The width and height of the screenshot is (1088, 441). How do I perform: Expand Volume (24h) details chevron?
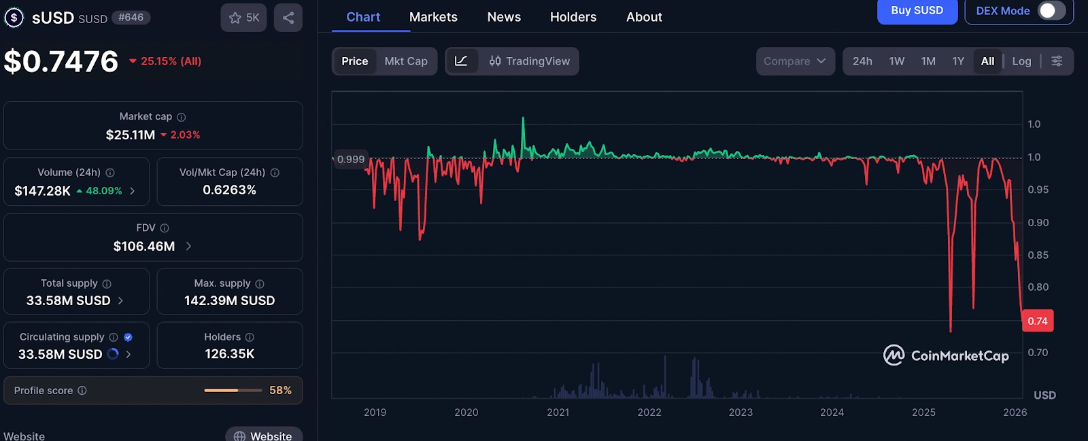pos(133,191)
